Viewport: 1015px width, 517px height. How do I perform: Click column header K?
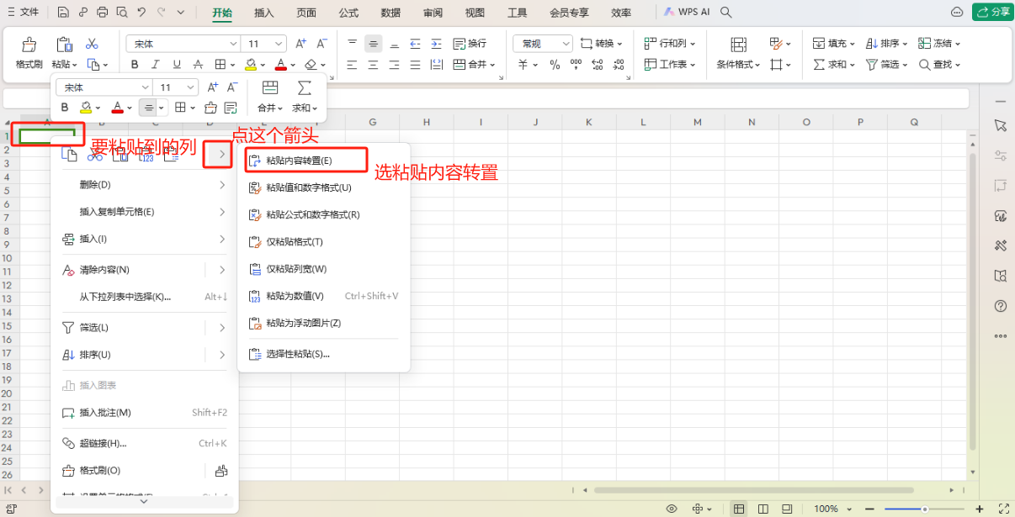pyautogui.click(x=588, y=123)
